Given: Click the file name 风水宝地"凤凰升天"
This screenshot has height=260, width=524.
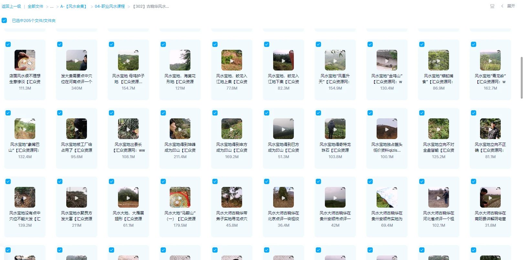Looking at the screenshot, I should tap(335, 79).
